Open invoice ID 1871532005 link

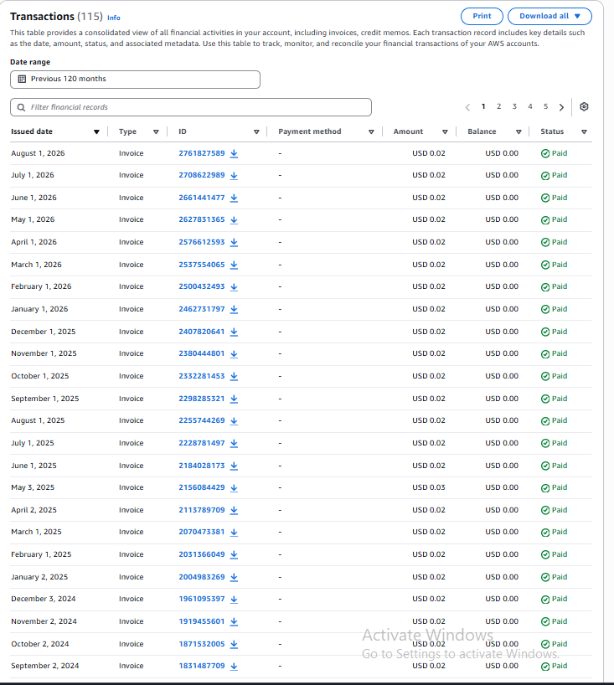coord(202,644)
